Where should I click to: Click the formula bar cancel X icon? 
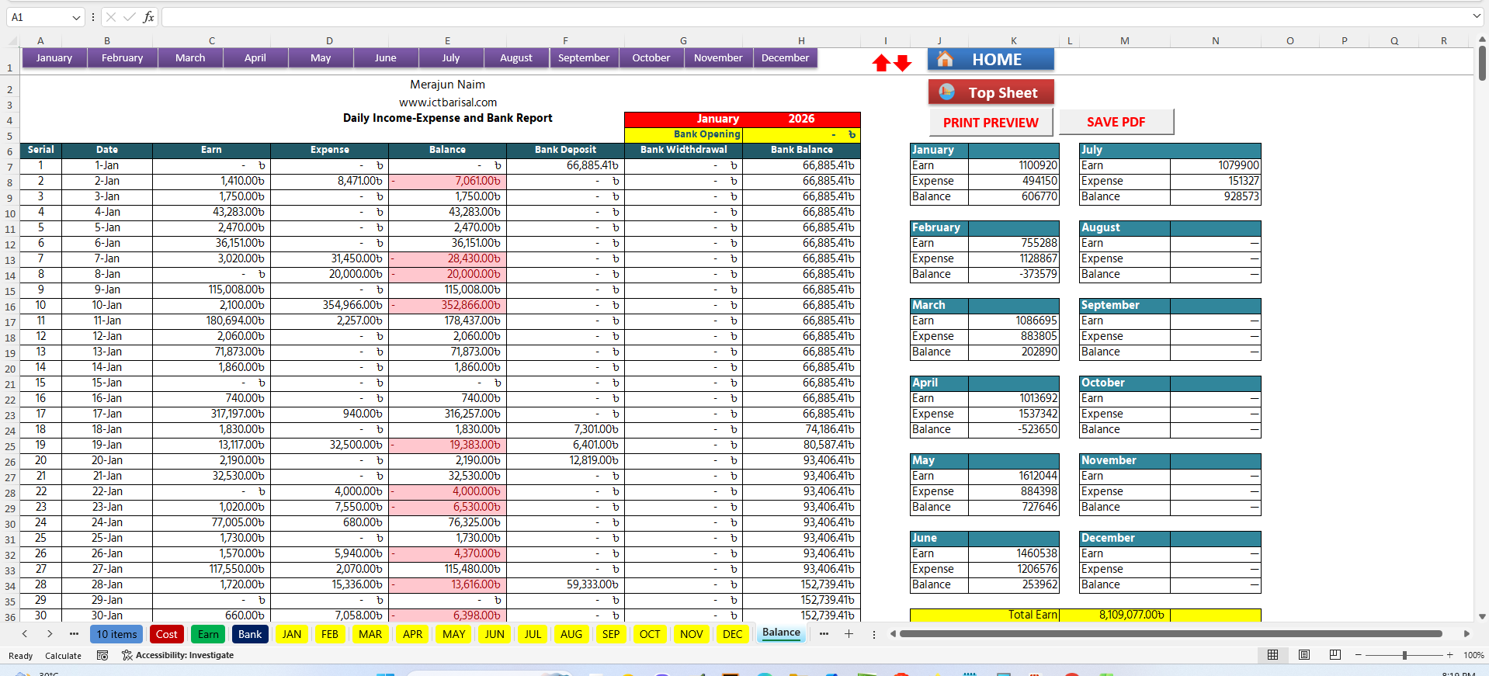tap(111, 17)
